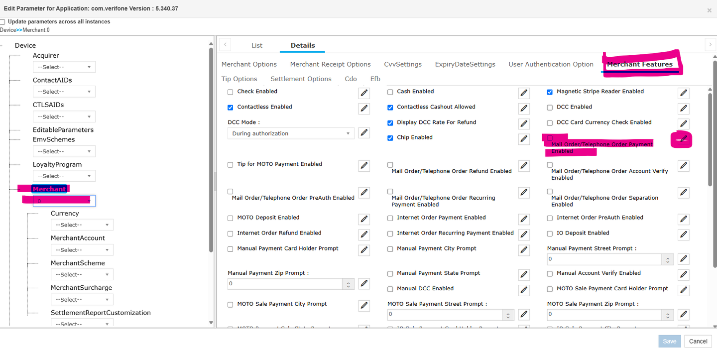Click edit pencil for Manual Payment Card Holder Prompt

pyautogui.click(x=364, y=250)
